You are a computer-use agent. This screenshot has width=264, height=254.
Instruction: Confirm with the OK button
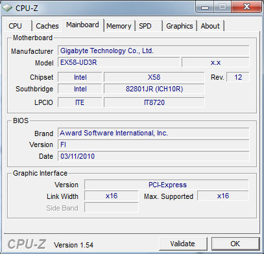235,244
